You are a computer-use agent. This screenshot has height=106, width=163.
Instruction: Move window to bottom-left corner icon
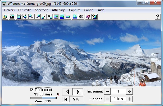[44, 17]
